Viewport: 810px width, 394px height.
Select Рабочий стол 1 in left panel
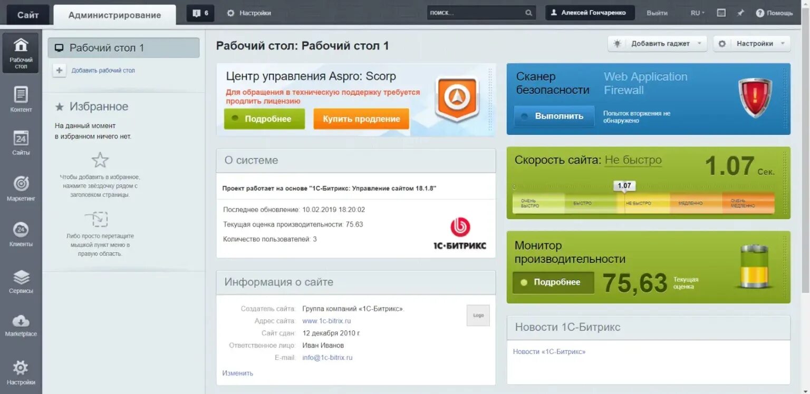coord(123,48)
